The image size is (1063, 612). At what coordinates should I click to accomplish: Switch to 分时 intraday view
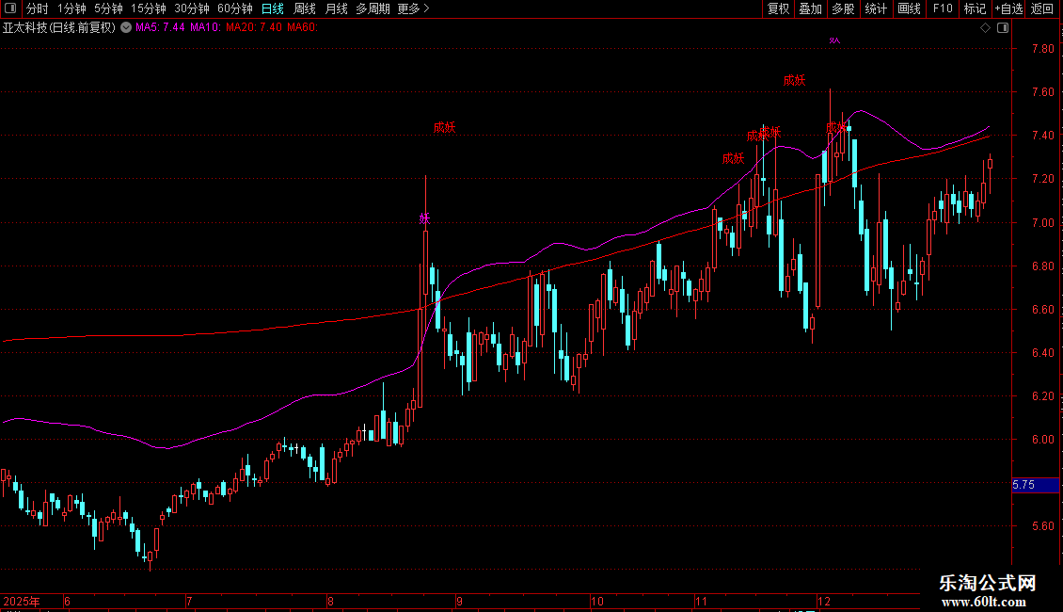38,8
